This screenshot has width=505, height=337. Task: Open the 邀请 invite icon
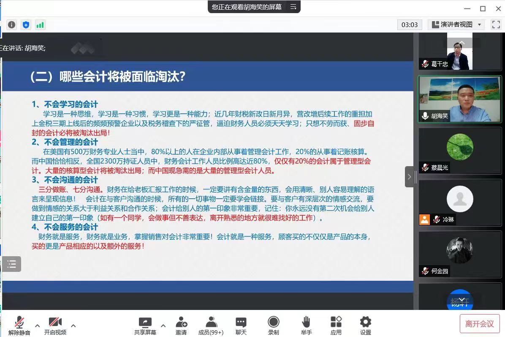point(181,325)
